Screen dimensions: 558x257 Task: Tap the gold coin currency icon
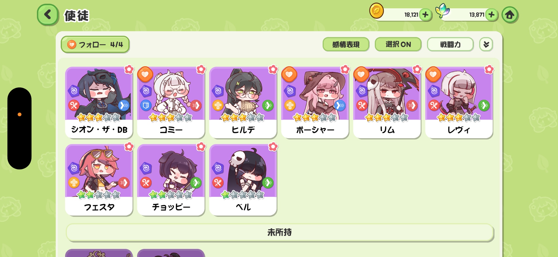[x=376, y=11]
